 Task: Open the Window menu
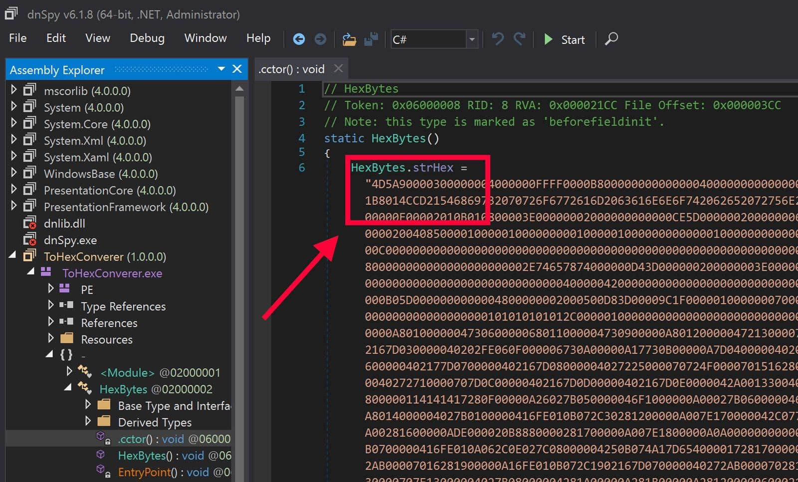pyautogui.click(x=205, y=38)
